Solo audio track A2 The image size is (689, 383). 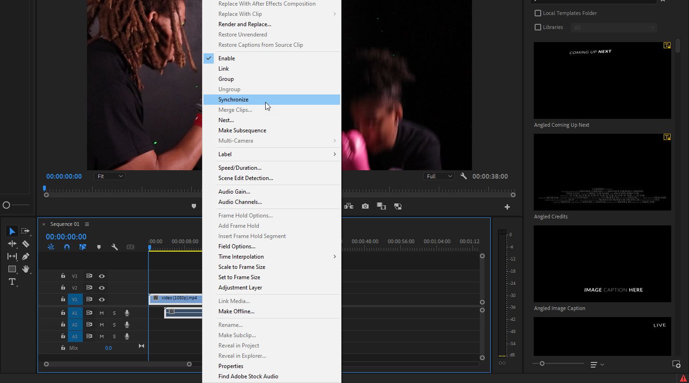pyautogui.click(x=114, y=325)
